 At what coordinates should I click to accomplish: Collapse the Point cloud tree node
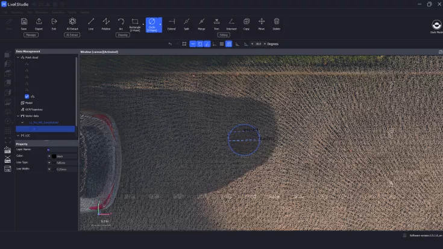click(x=18, y=58)
